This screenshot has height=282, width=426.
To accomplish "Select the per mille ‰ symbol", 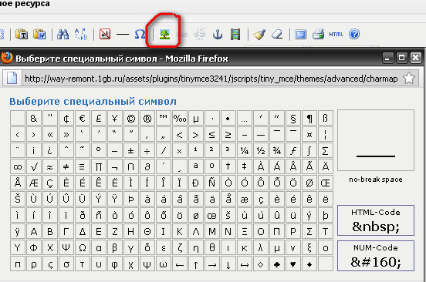I will pyautogui.click(x=180, y=118).
